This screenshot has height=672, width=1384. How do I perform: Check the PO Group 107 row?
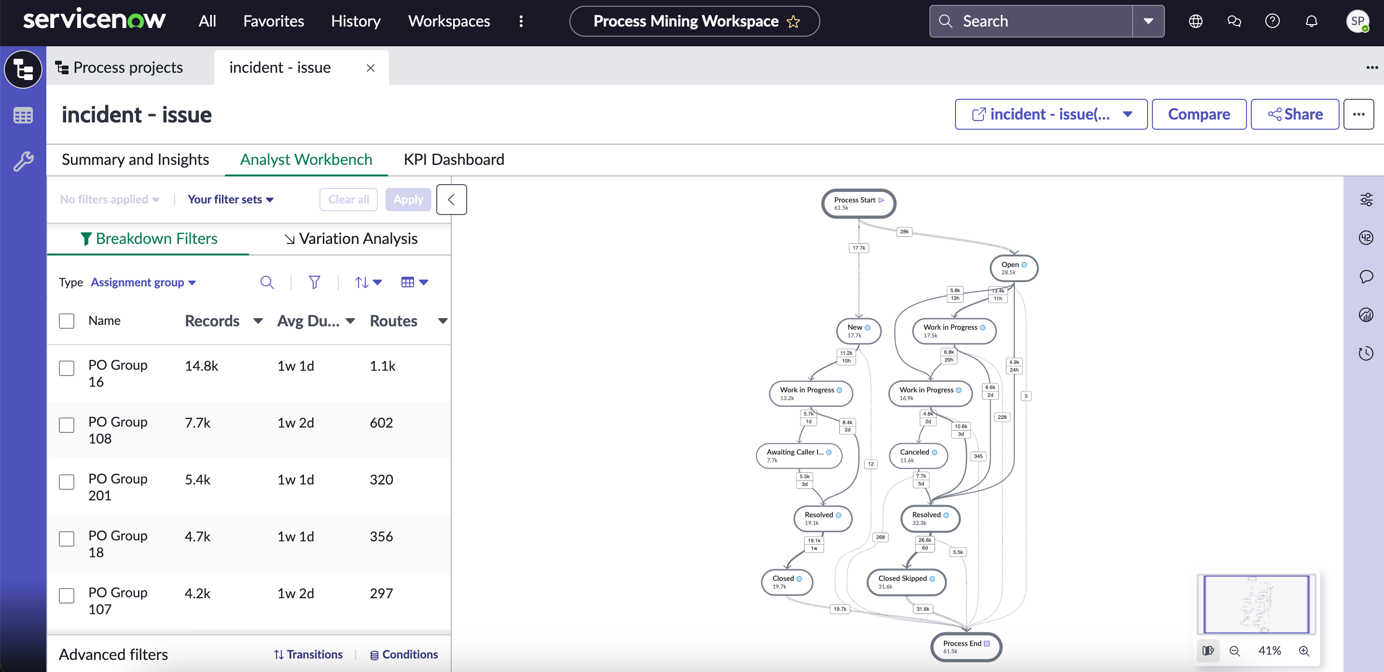click(x=67, y=596)
